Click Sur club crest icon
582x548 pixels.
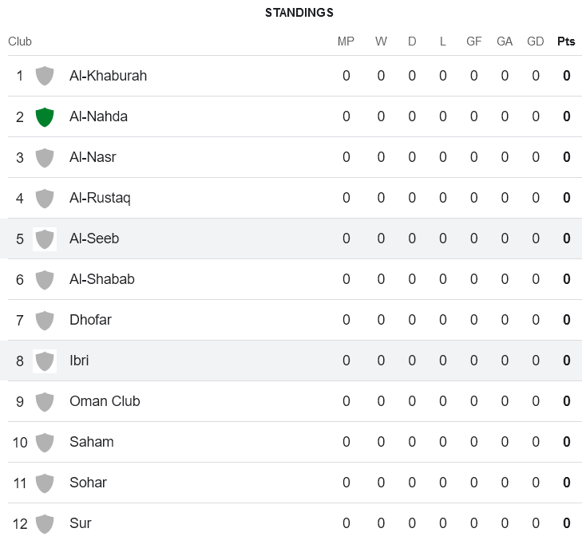coord(45,523)
